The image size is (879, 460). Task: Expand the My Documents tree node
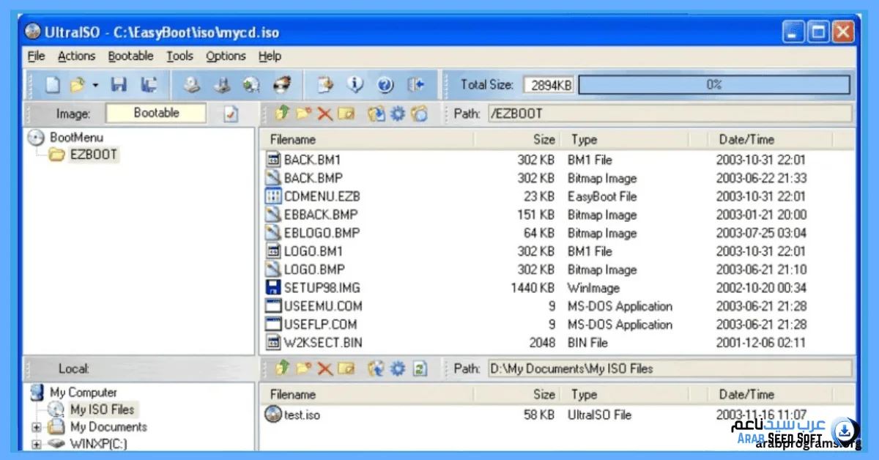click(x=37, y=427)
